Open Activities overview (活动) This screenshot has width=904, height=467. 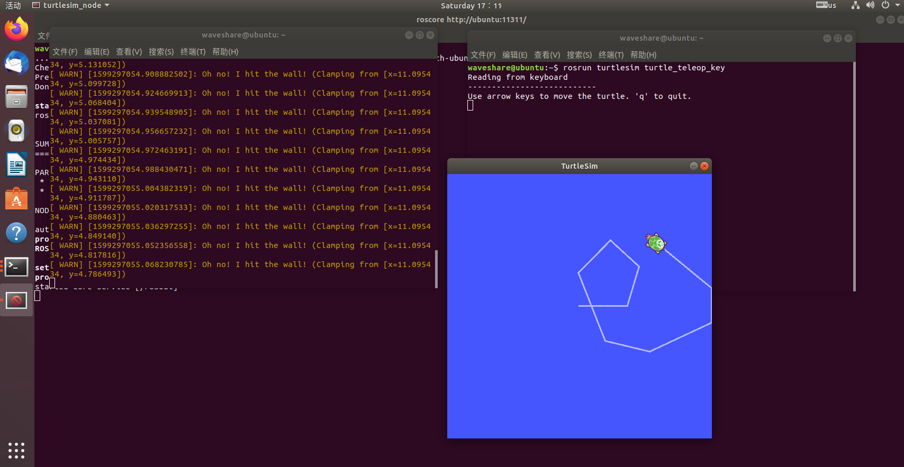[13, 5]
